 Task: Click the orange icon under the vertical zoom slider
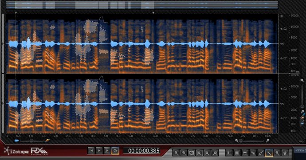pos(302,118)
